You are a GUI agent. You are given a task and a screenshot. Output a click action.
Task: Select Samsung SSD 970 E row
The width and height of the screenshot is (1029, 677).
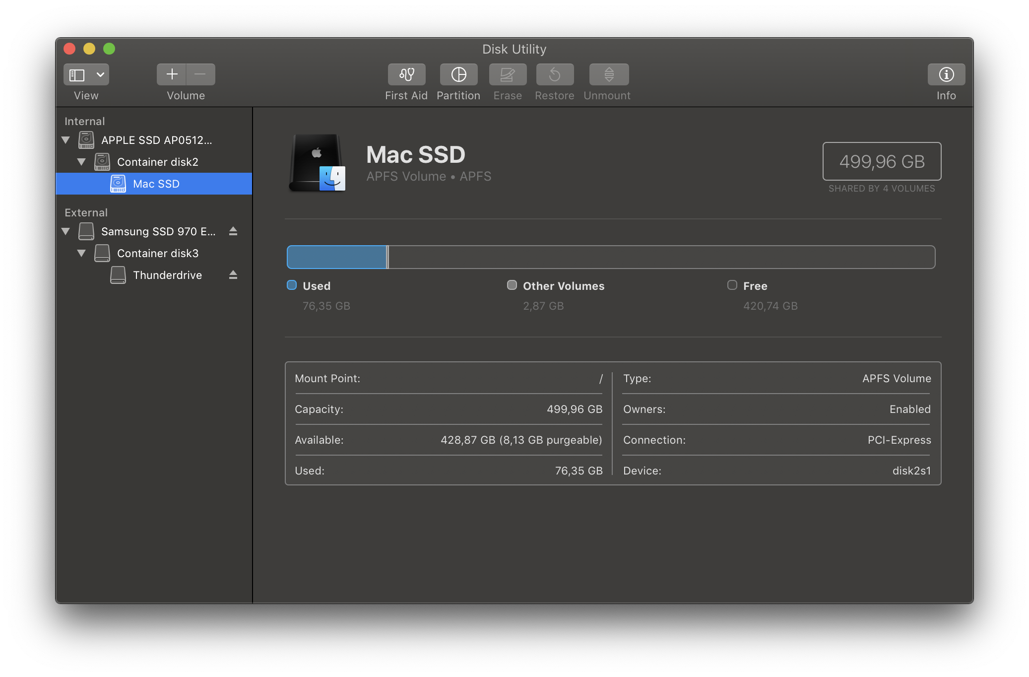coord(154,231)
